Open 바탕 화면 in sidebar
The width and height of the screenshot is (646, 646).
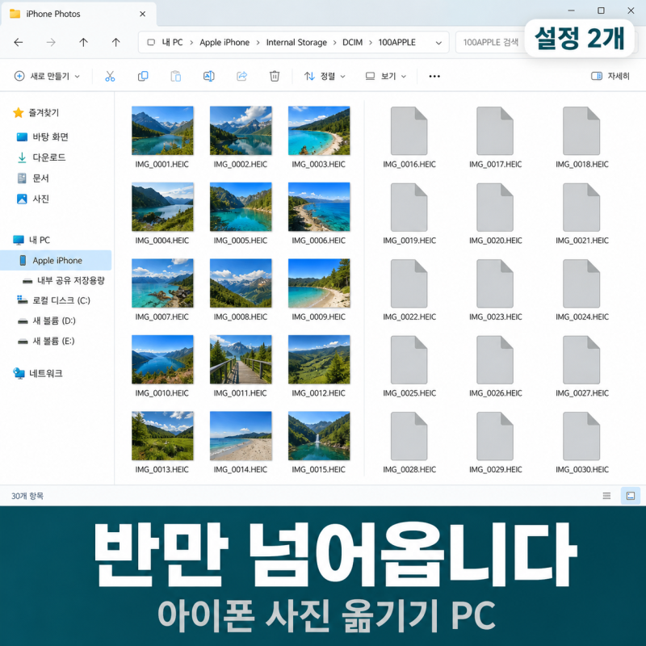(x=43, y=136)
